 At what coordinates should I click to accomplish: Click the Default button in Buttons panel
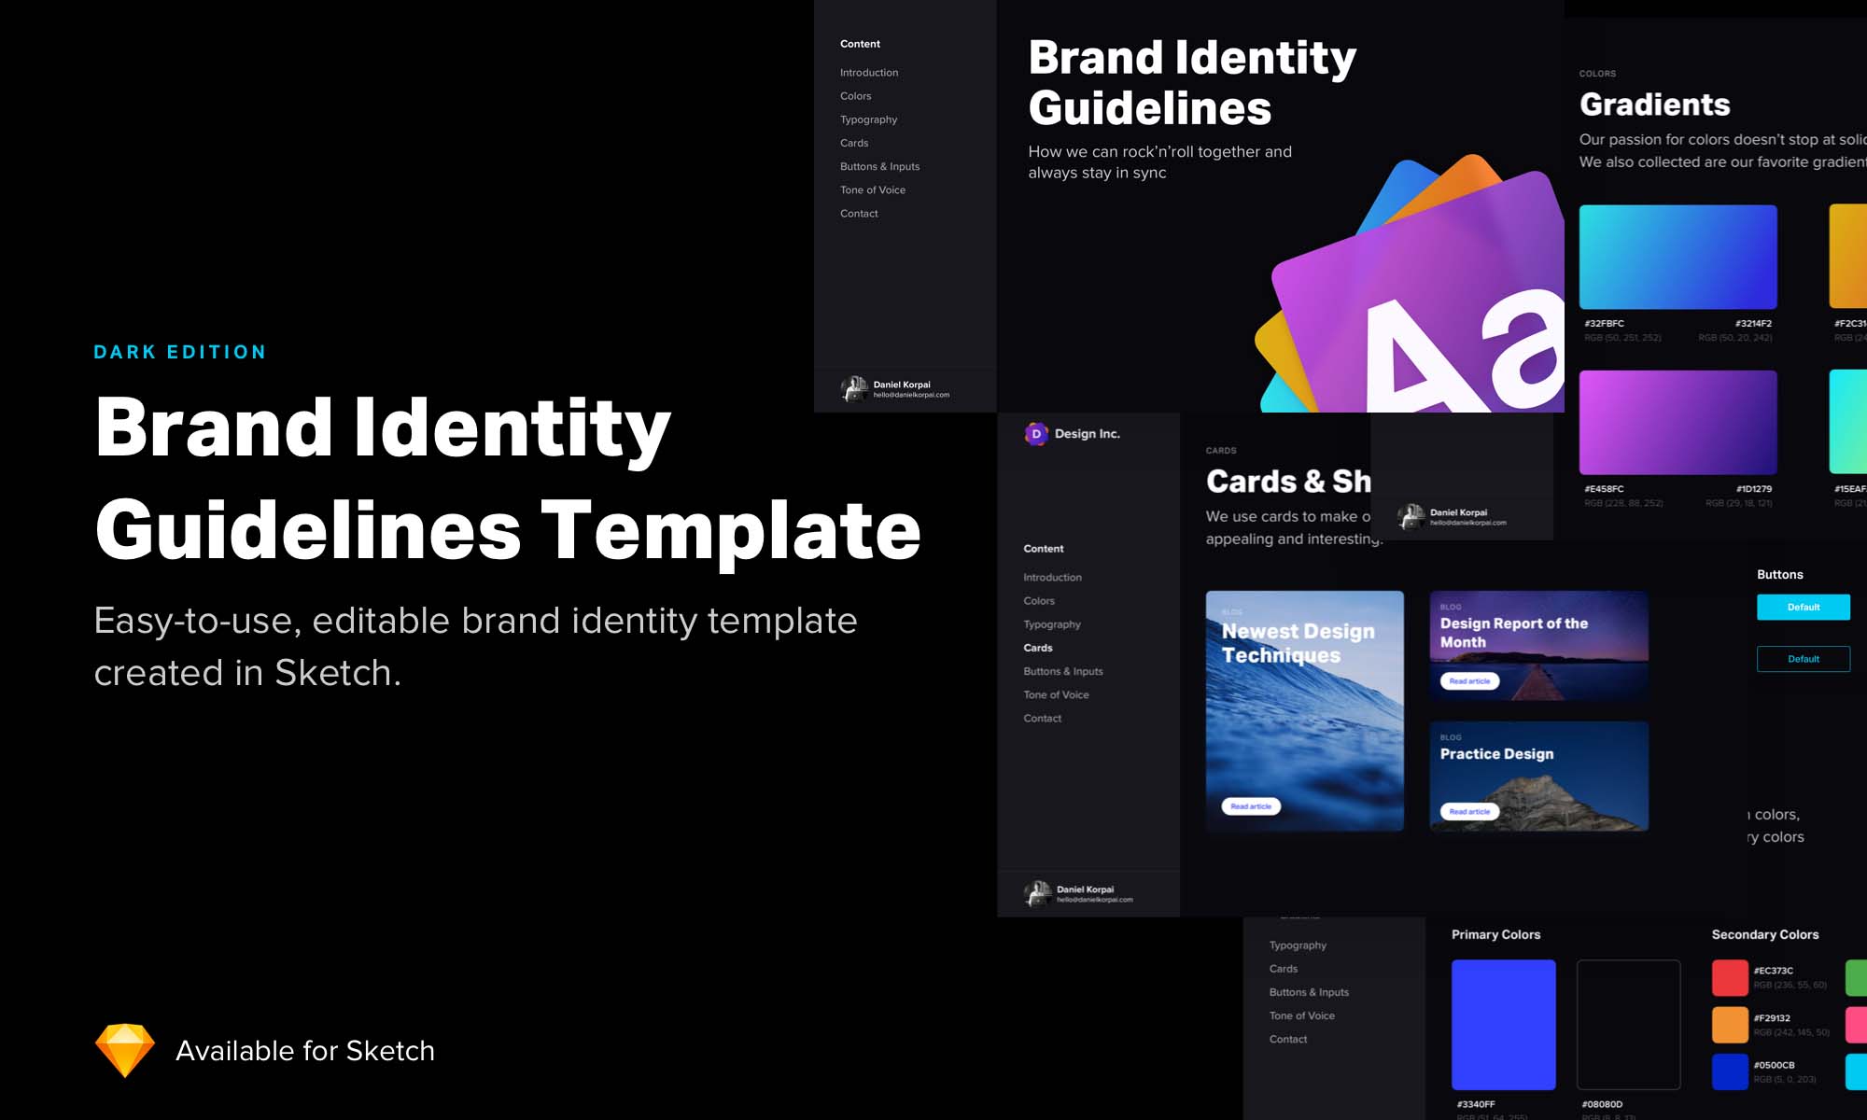[x=1803, y=608]
